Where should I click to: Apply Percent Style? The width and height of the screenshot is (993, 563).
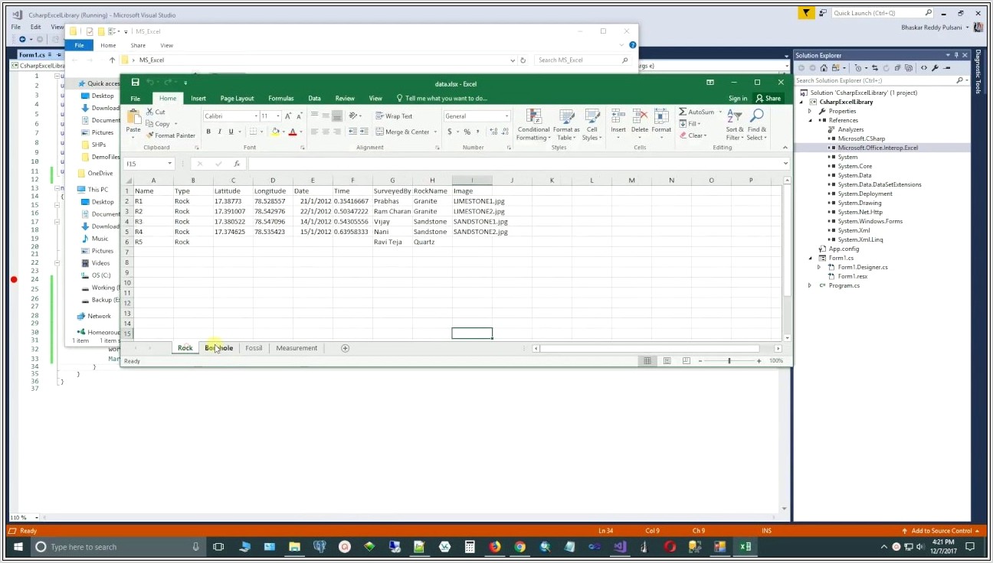tap(467, 132)
